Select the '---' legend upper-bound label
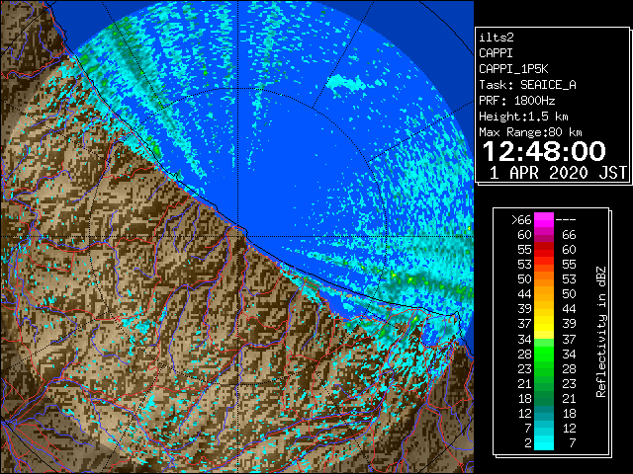 click(566, 220)
